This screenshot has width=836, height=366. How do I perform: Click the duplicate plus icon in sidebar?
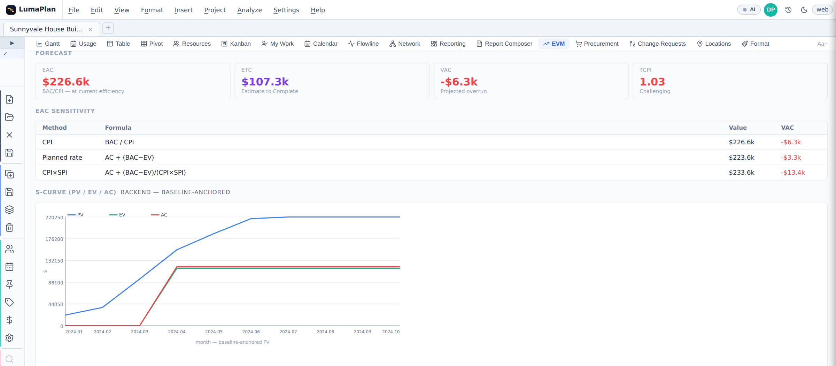click(x=9, y=174)
